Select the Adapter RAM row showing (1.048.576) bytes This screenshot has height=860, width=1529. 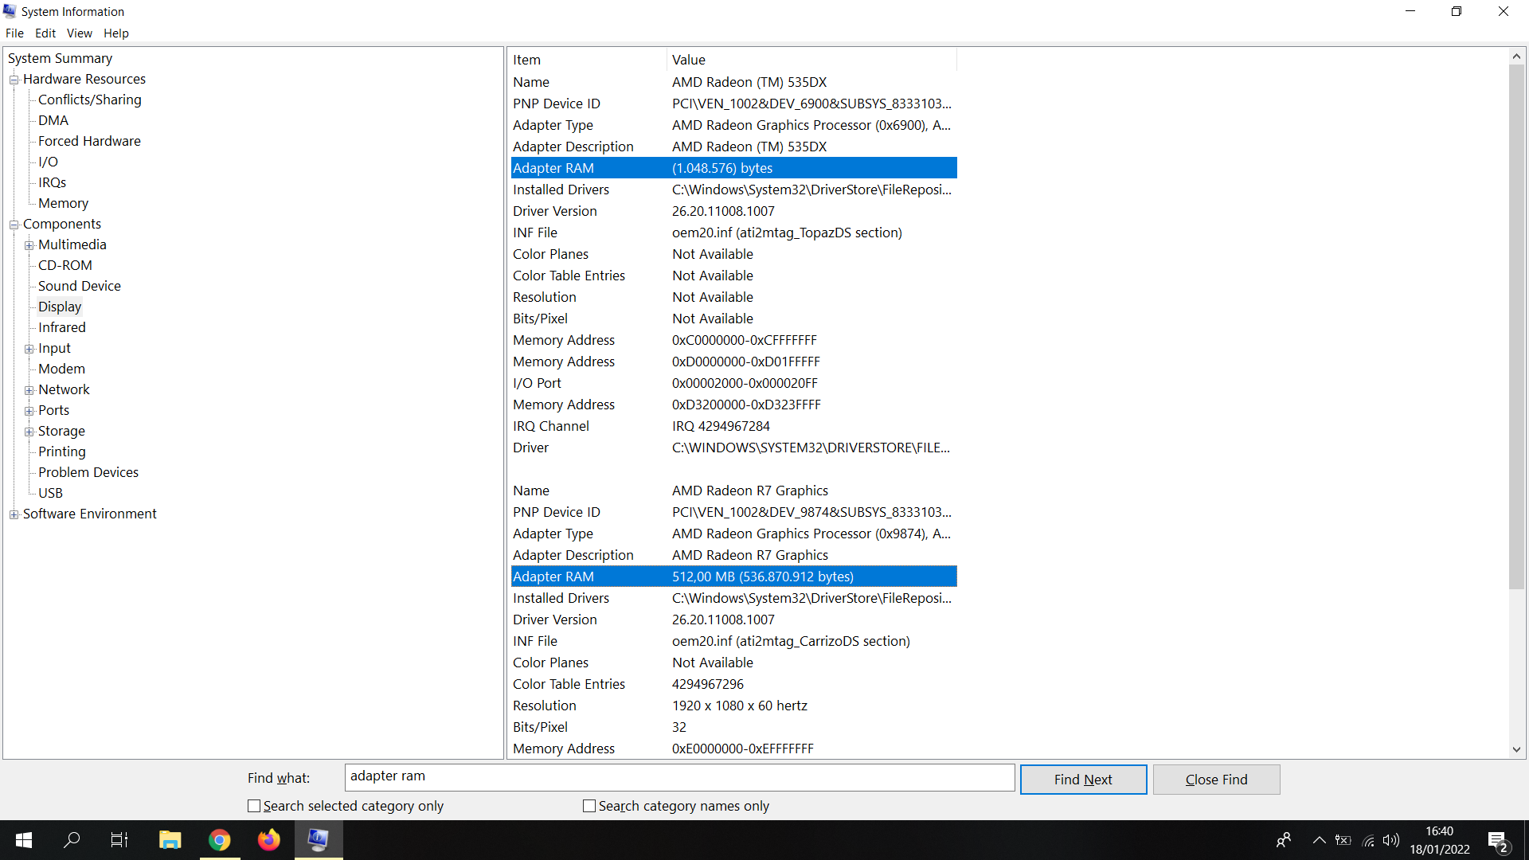click(733, 168)
